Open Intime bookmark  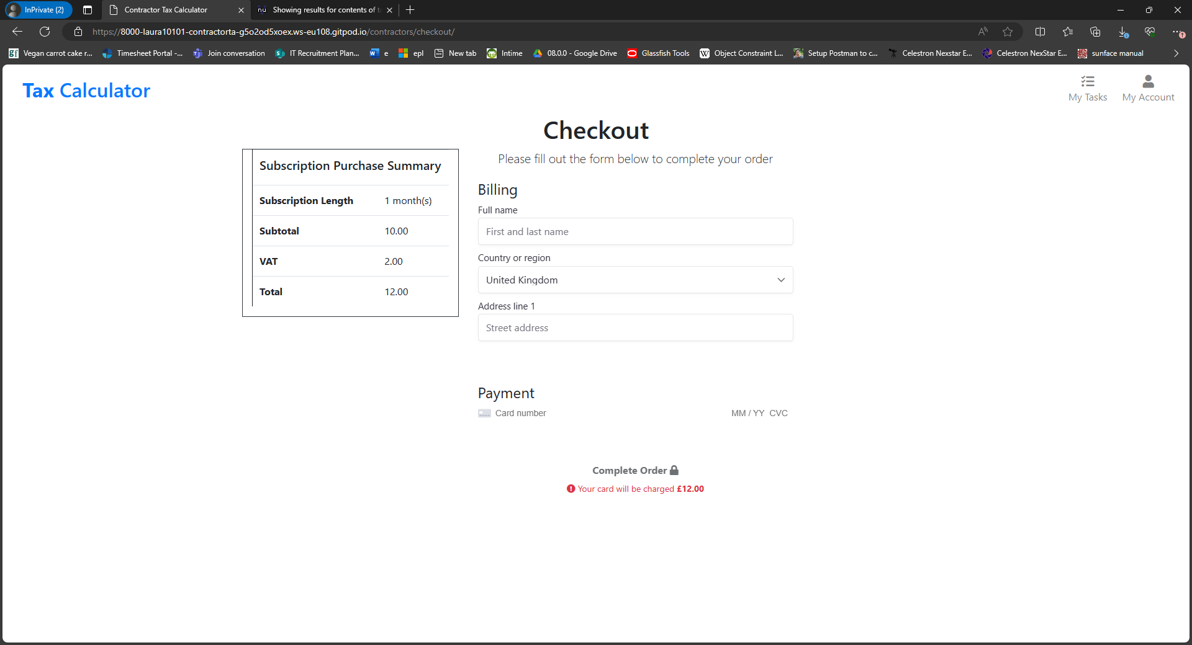click(x=505, y=53)
